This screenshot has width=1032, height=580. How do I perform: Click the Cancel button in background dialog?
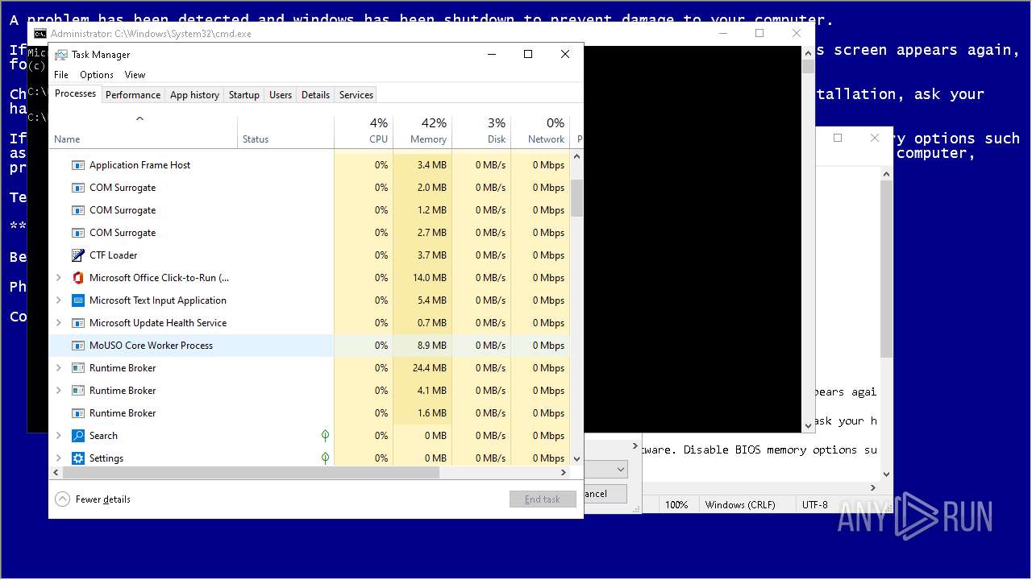click(606, 494)
